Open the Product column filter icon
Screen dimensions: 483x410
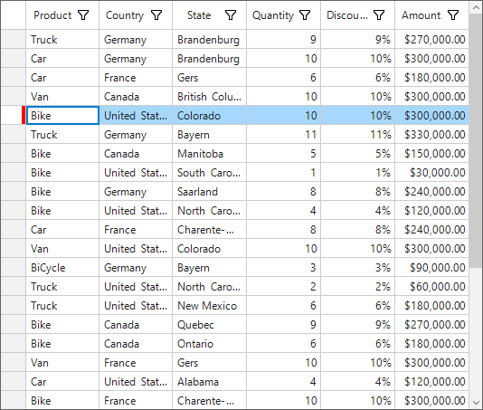coord(83,14)
